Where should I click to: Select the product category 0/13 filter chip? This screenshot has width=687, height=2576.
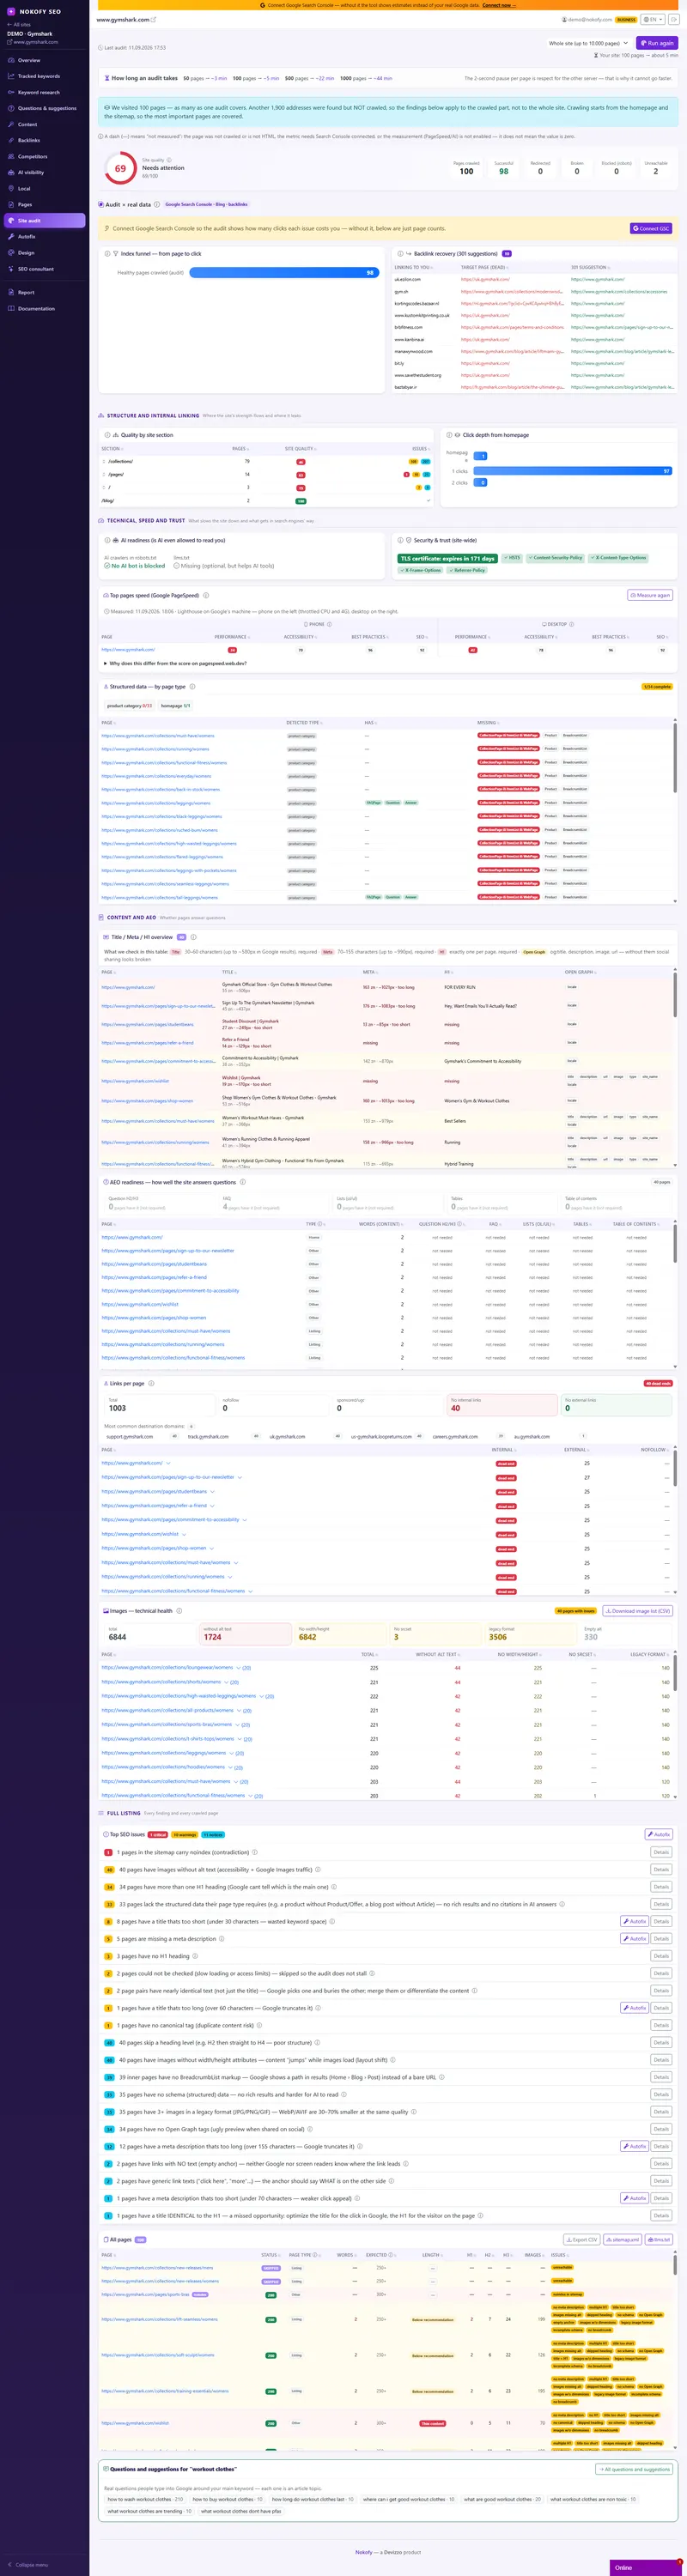129,705
